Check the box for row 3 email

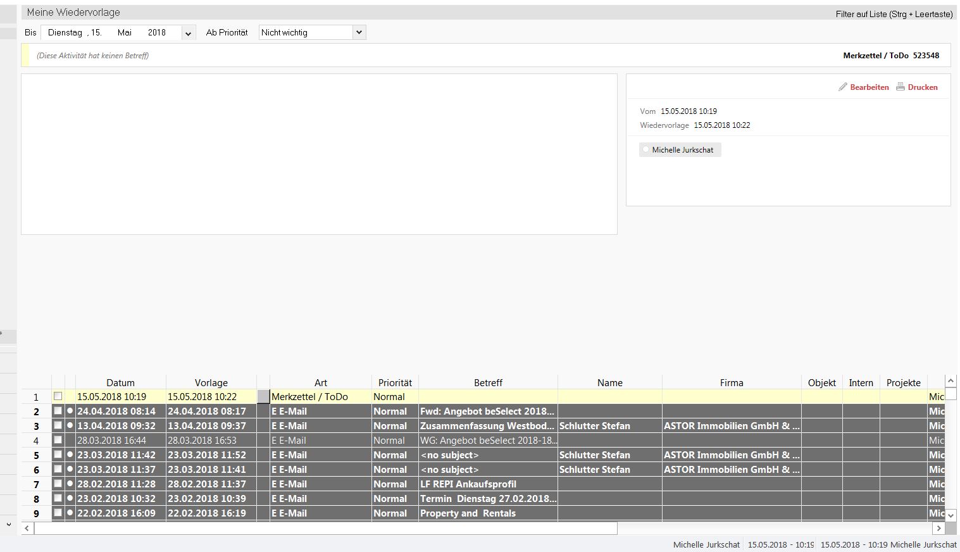[58, 425]
